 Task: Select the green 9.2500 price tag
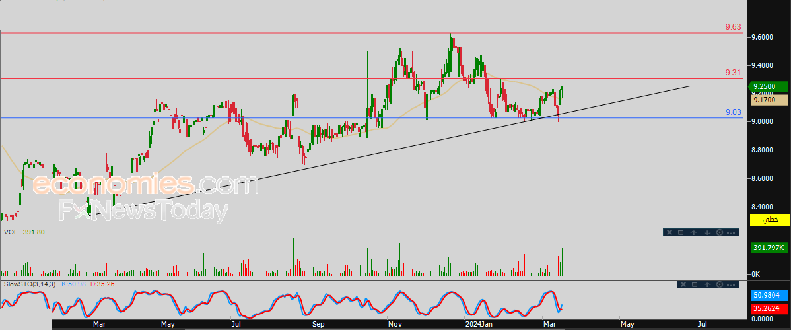coord(769,86)
